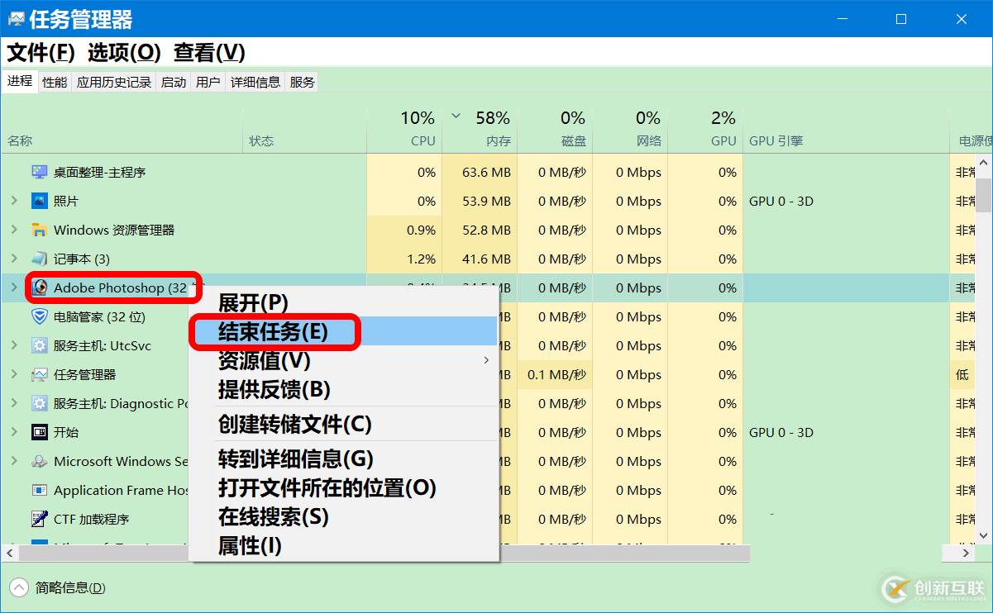Click the 桌面整理-主程序 icon
The image size is (993, 613).
pyautogui.click(x=38, y=172)
